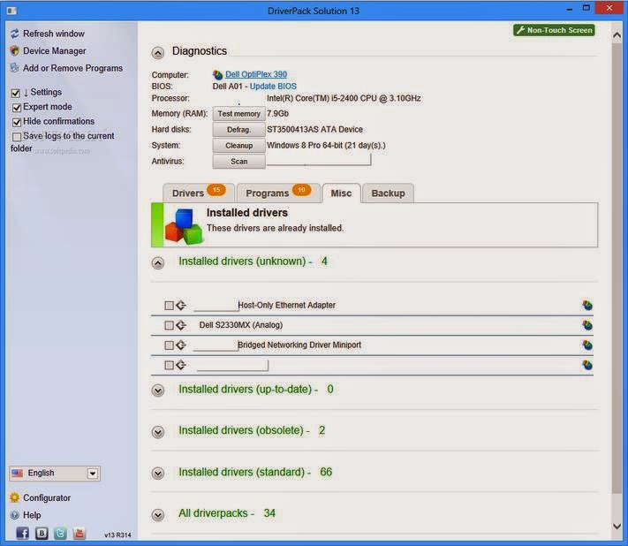Check the fourth unnamed driver checkbox
628x546 pixels.
click(x=169, y=366)
